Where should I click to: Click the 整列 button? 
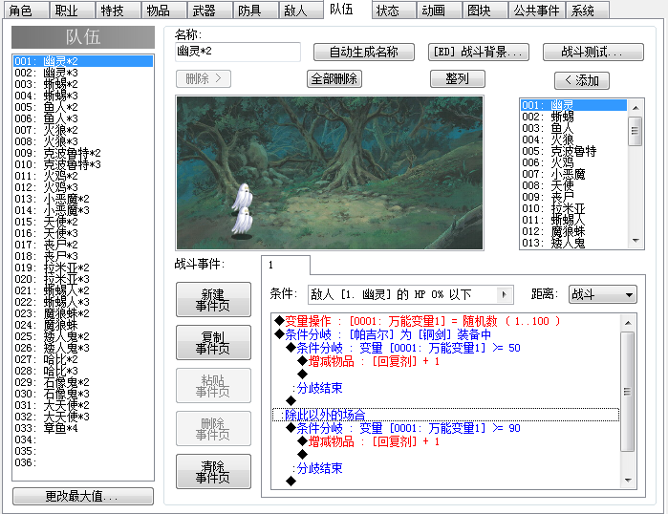coord(458,78)
